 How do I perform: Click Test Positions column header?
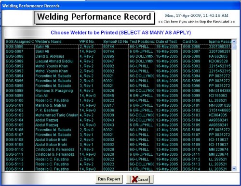142,42
